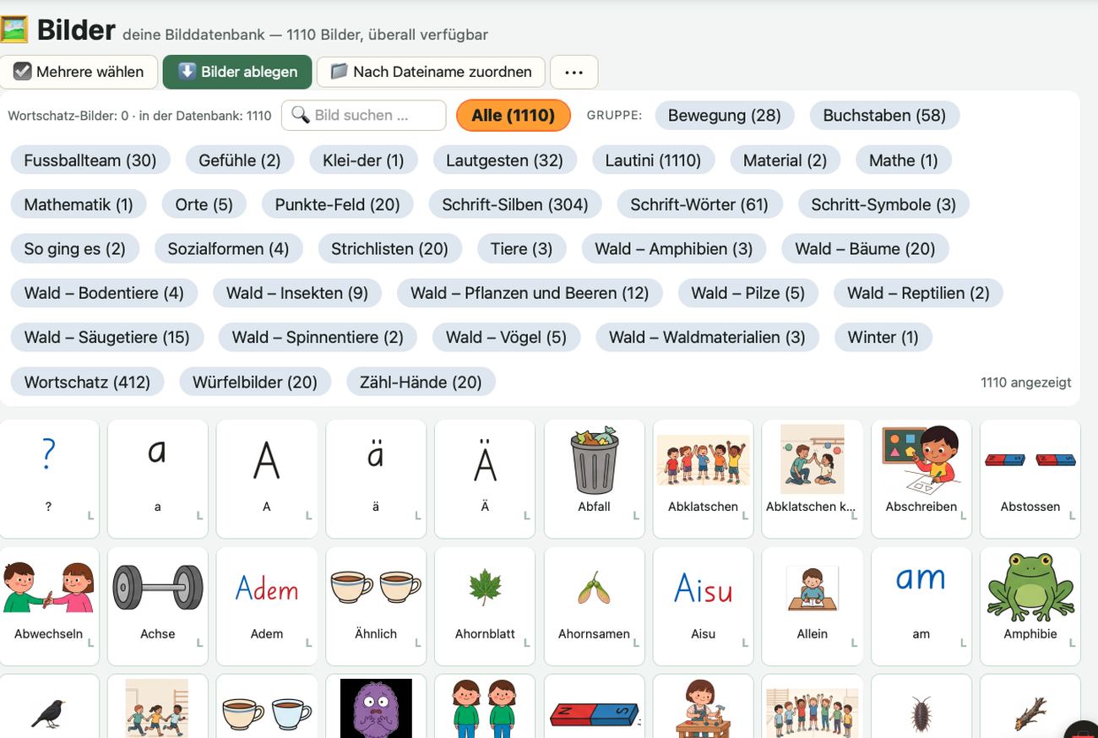The width and height of the screenshot is (1098, 738).
Task: Select the Abwechseln children picture
Action: (x=49, y=606)
